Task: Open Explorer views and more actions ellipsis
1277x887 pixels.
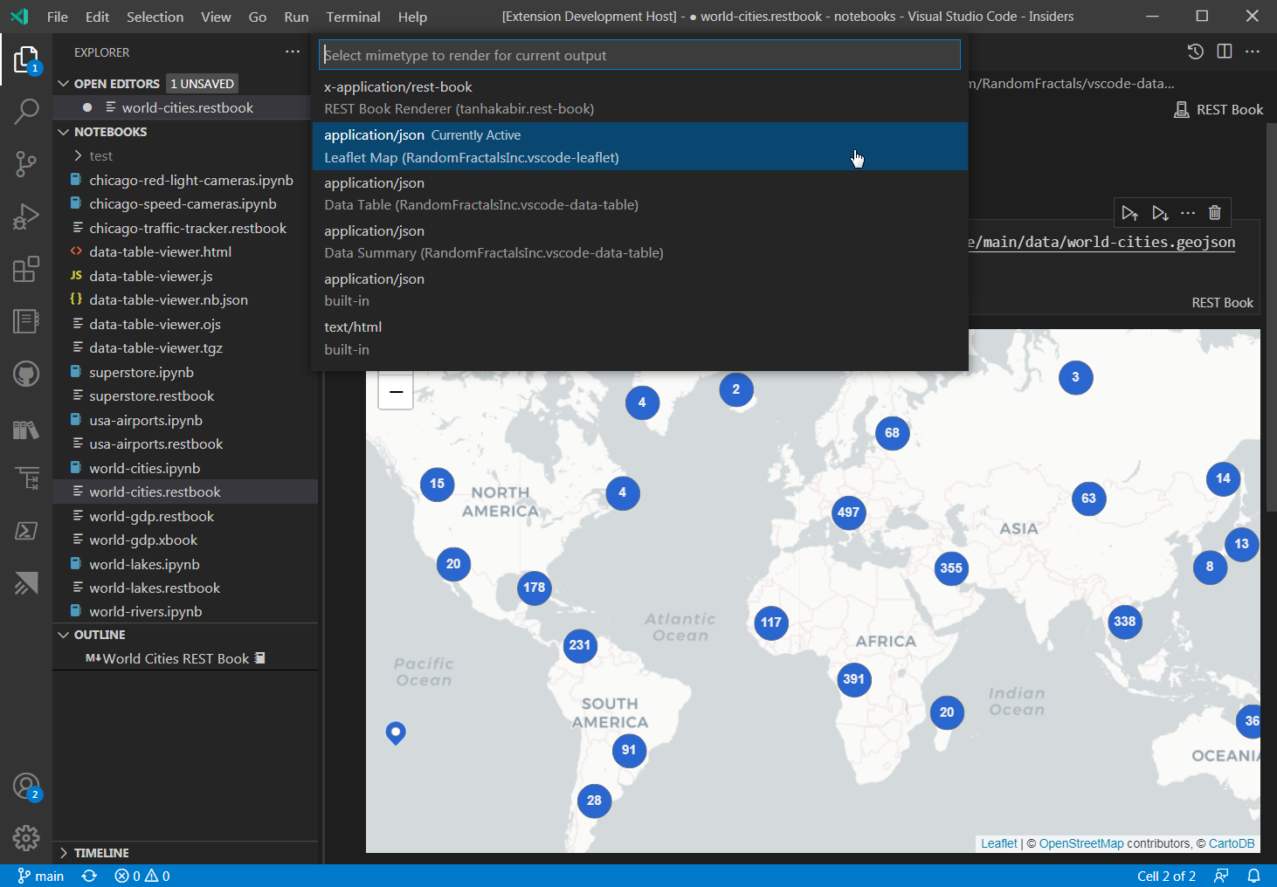Action: (x=293, y=52)
